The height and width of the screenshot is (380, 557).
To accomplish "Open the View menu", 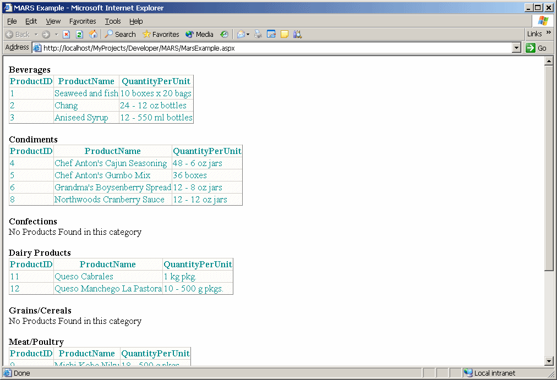I will (53, 21).
